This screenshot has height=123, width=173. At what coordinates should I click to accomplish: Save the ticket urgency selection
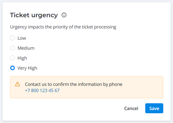(x=154, y=108)
